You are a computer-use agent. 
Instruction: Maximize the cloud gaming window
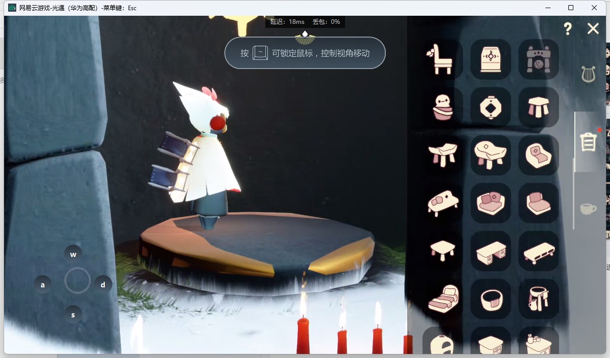(570, 8)
